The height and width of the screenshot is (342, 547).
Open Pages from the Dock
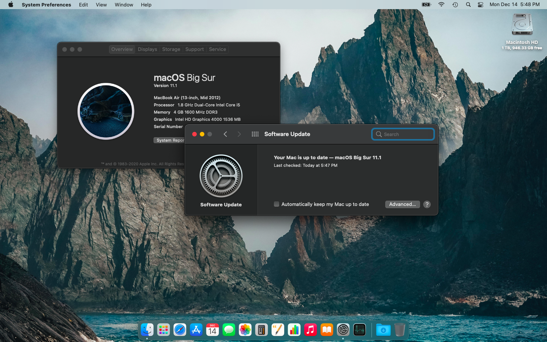278,330
